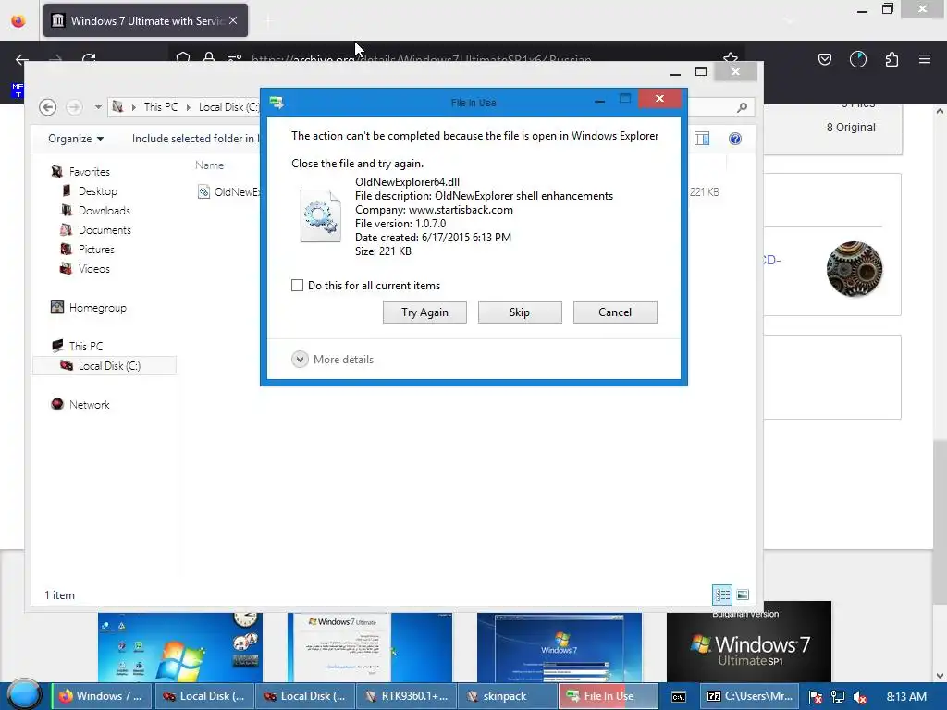Select the Windows 7 Ultimate browser tab
This screenshot has height=710, width=947.
click(x=145, y=20)
